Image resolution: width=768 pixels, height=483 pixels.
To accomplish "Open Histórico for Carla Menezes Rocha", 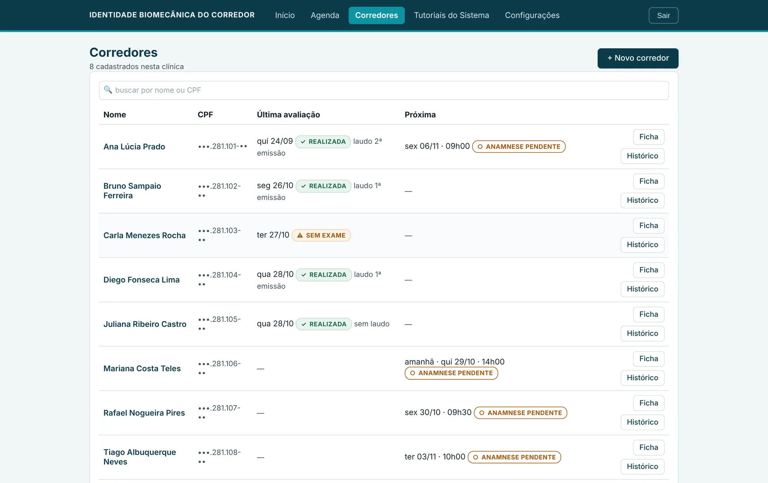I will (642, 245).
